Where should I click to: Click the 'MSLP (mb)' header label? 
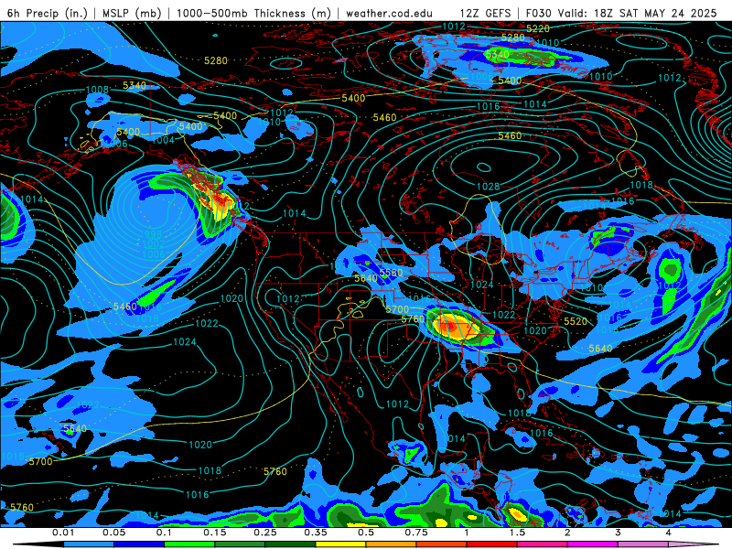pyautogui.click(x=132, y=13)
